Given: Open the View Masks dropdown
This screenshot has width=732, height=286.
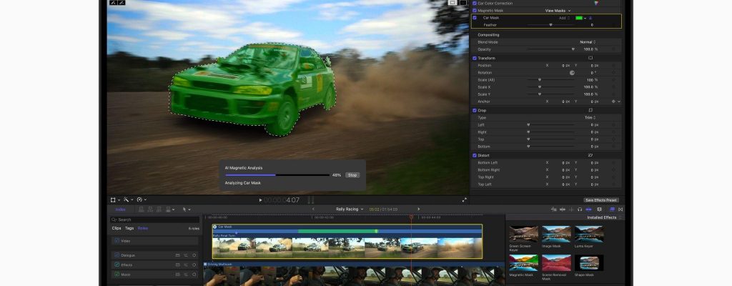Looking at the screenshot, I should coord(558,11).
